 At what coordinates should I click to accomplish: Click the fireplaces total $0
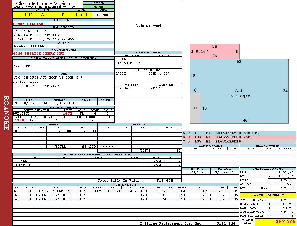[178, 151]
